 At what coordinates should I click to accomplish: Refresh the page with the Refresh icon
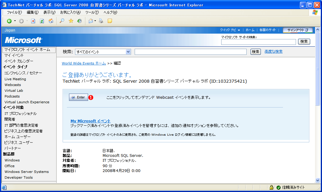click(42, 21)
